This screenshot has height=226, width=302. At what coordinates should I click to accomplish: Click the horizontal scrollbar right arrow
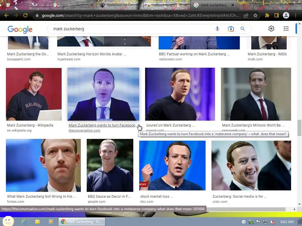tap(295, 209)
